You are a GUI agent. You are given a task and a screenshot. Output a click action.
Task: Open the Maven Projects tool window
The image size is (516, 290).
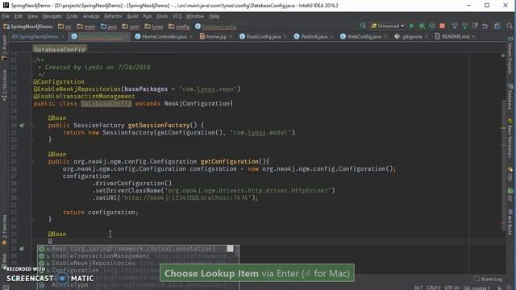[x=510, y=56]
